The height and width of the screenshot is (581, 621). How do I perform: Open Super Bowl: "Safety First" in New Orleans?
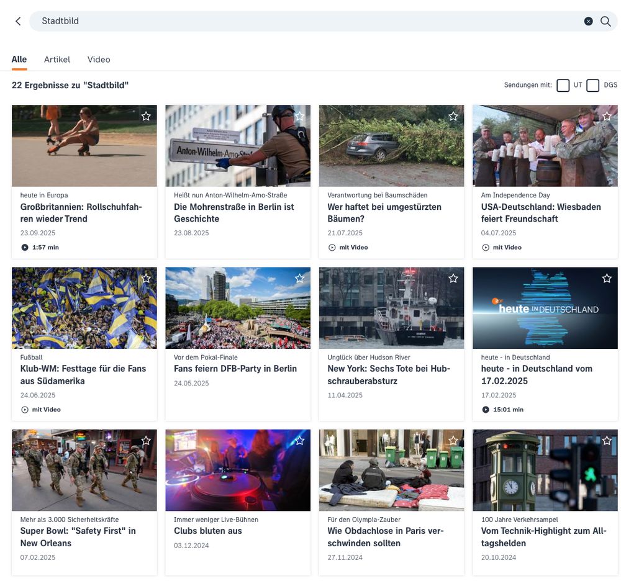78,537
